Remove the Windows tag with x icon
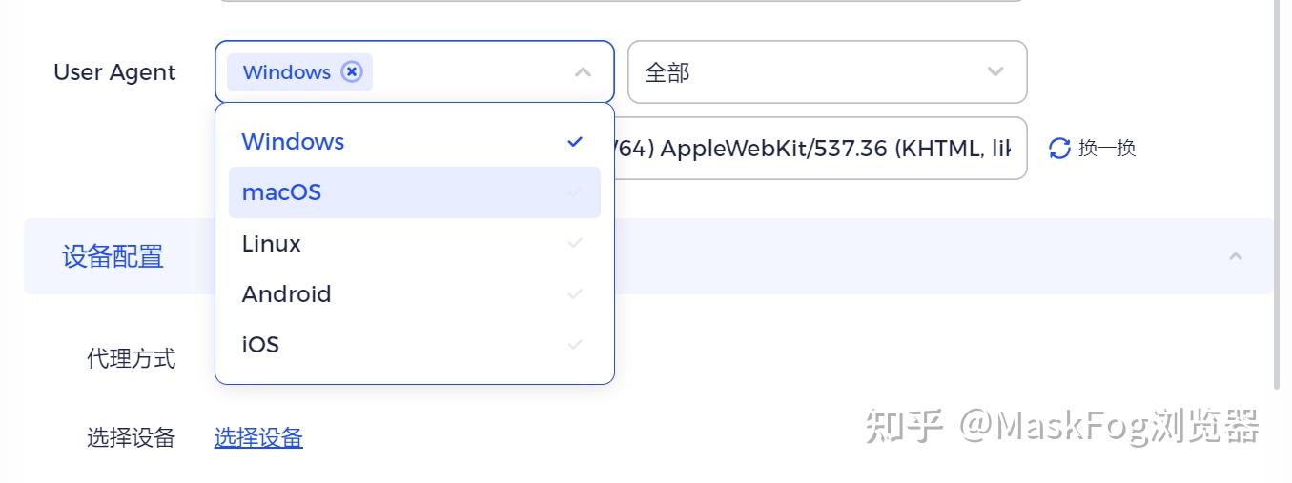The height and width of the screenshot is (483, 1292). tap(352, 72)
